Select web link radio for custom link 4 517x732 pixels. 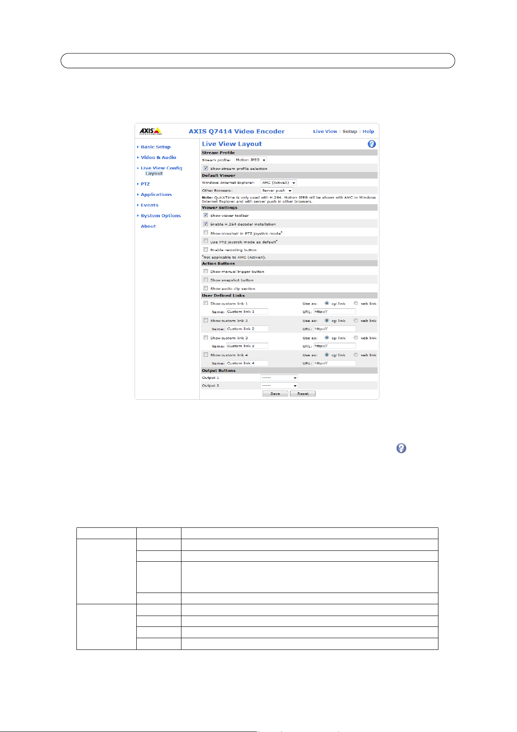(356, 354)
